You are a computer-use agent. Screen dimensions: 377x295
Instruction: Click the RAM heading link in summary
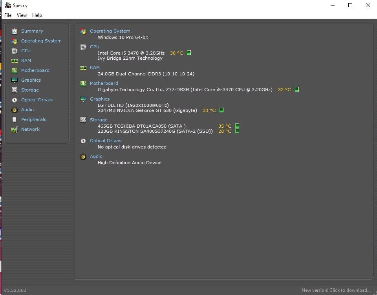pyautogui.click(x=95, y=68)
